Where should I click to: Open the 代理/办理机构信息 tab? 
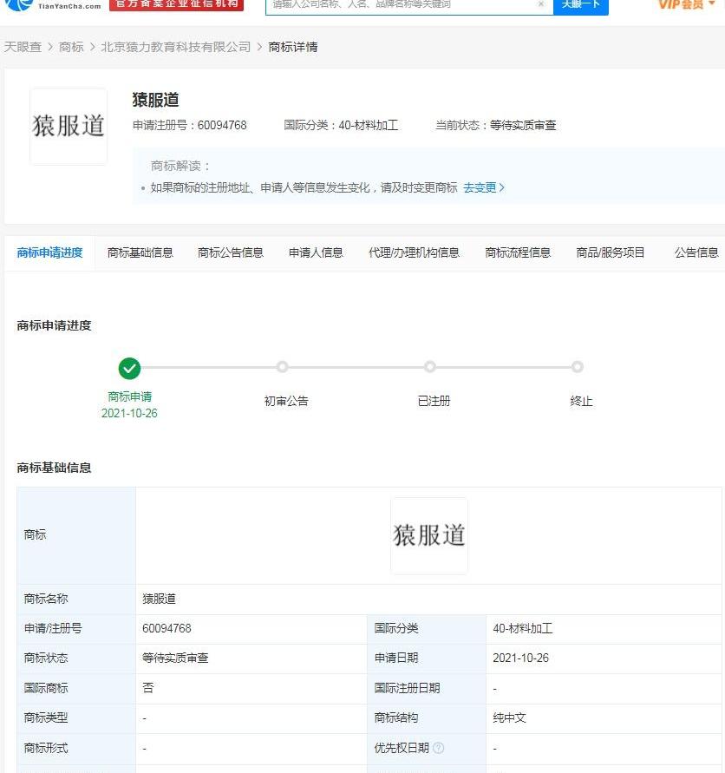pos(414,253)
